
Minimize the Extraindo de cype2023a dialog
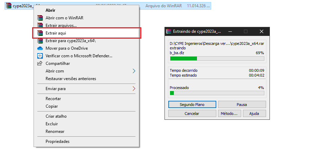[230, 31]
